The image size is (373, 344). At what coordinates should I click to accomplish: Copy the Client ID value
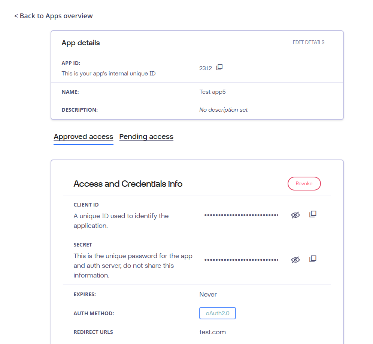313,214
